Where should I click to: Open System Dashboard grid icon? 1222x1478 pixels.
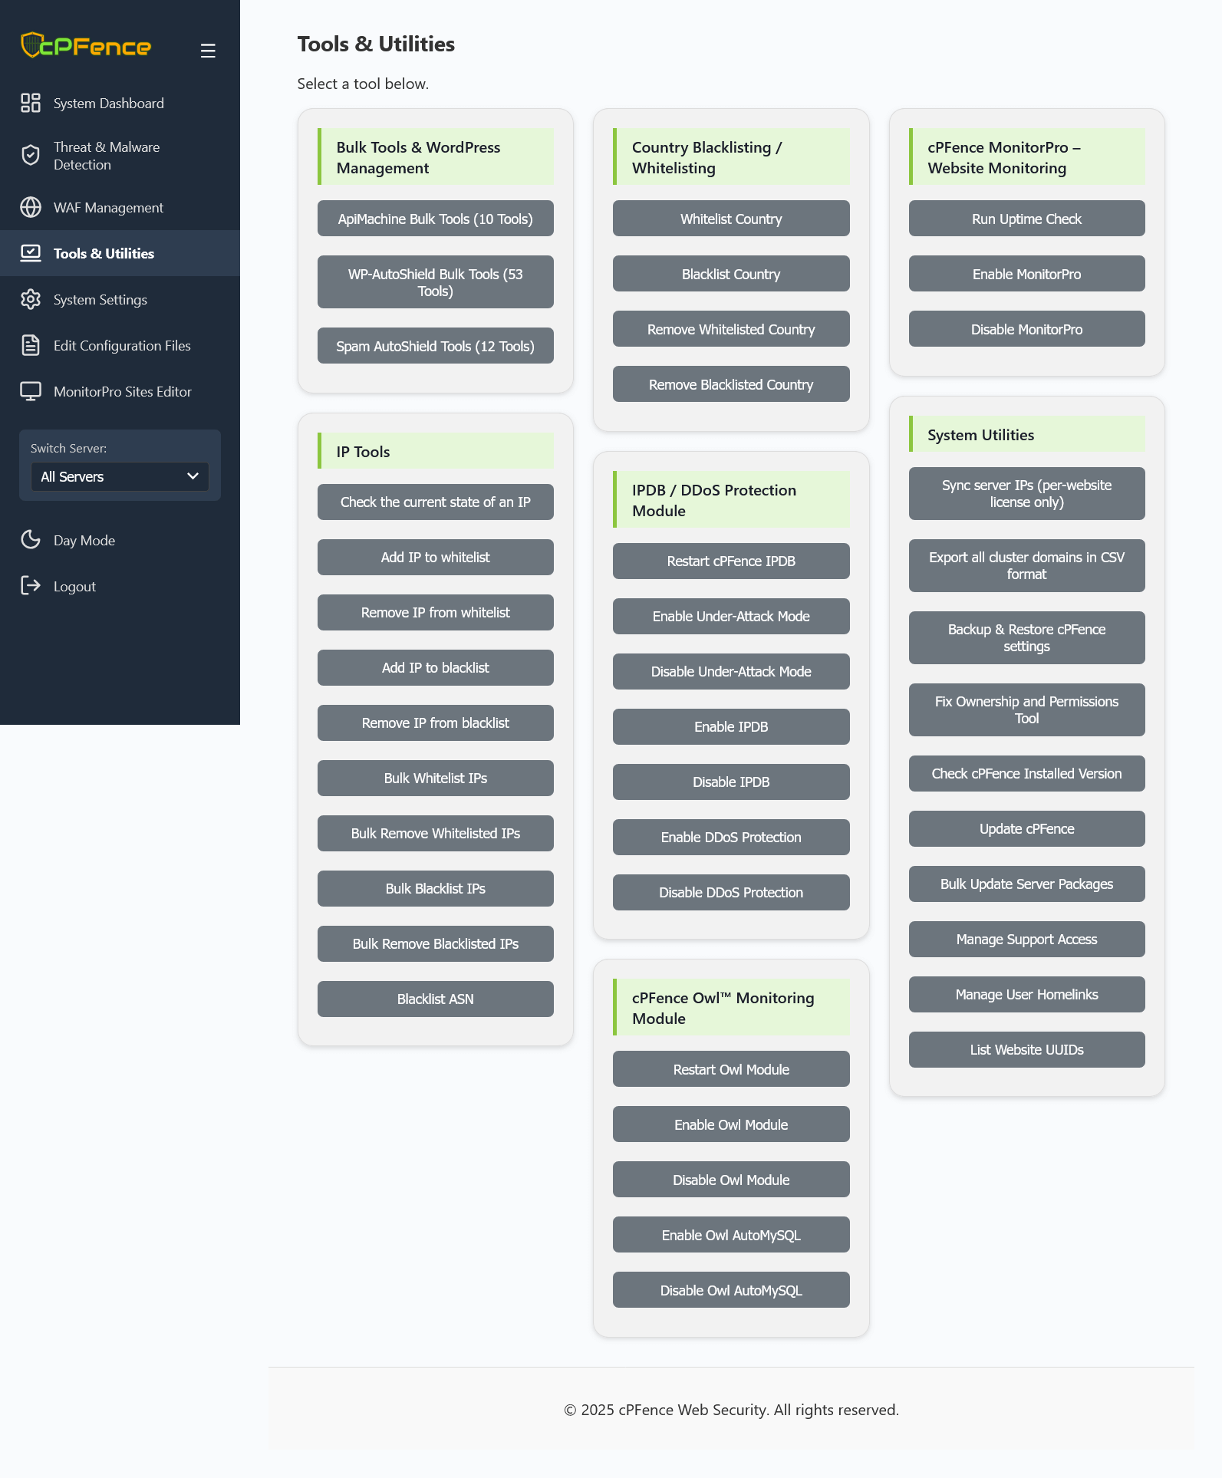31,103
